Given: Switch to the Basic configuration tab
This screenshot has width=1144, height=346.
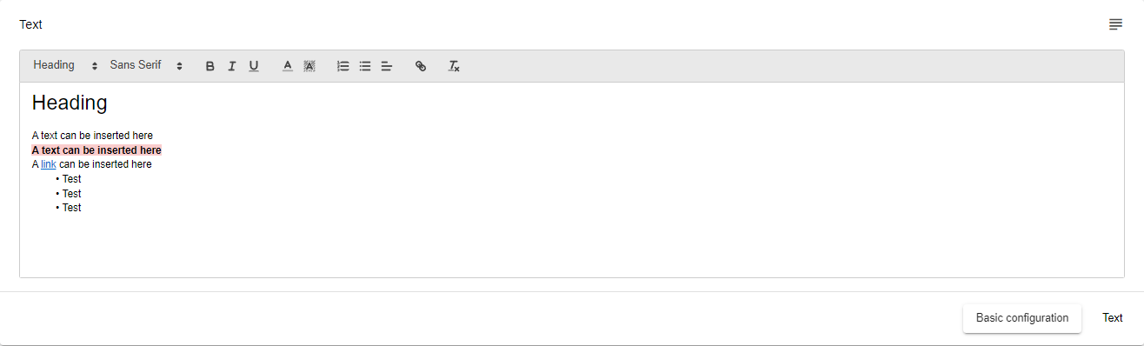Looking at the screenshot, I should click(1022, 318).
